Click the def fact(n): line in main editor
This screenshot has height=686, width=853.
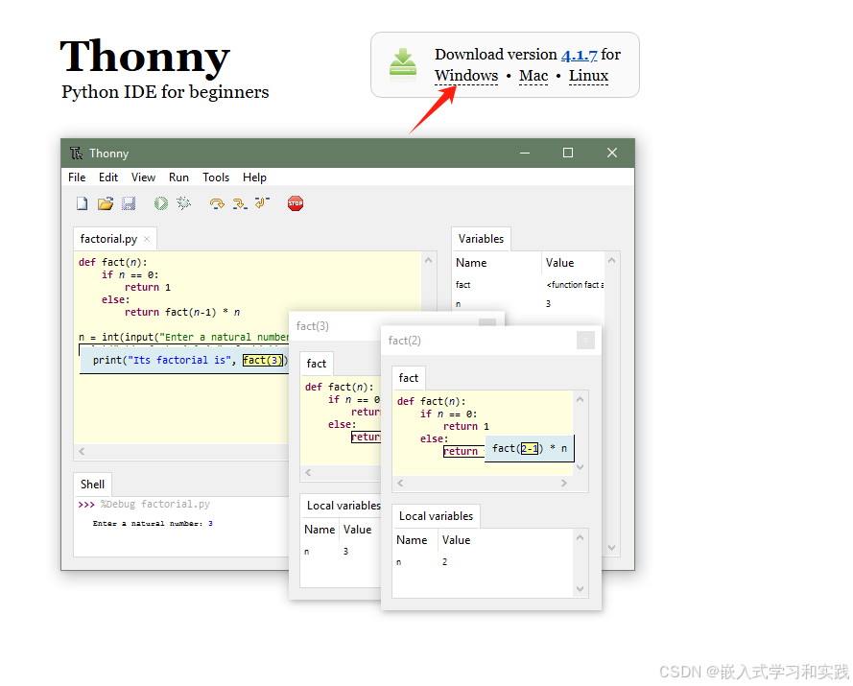(112, 262)
